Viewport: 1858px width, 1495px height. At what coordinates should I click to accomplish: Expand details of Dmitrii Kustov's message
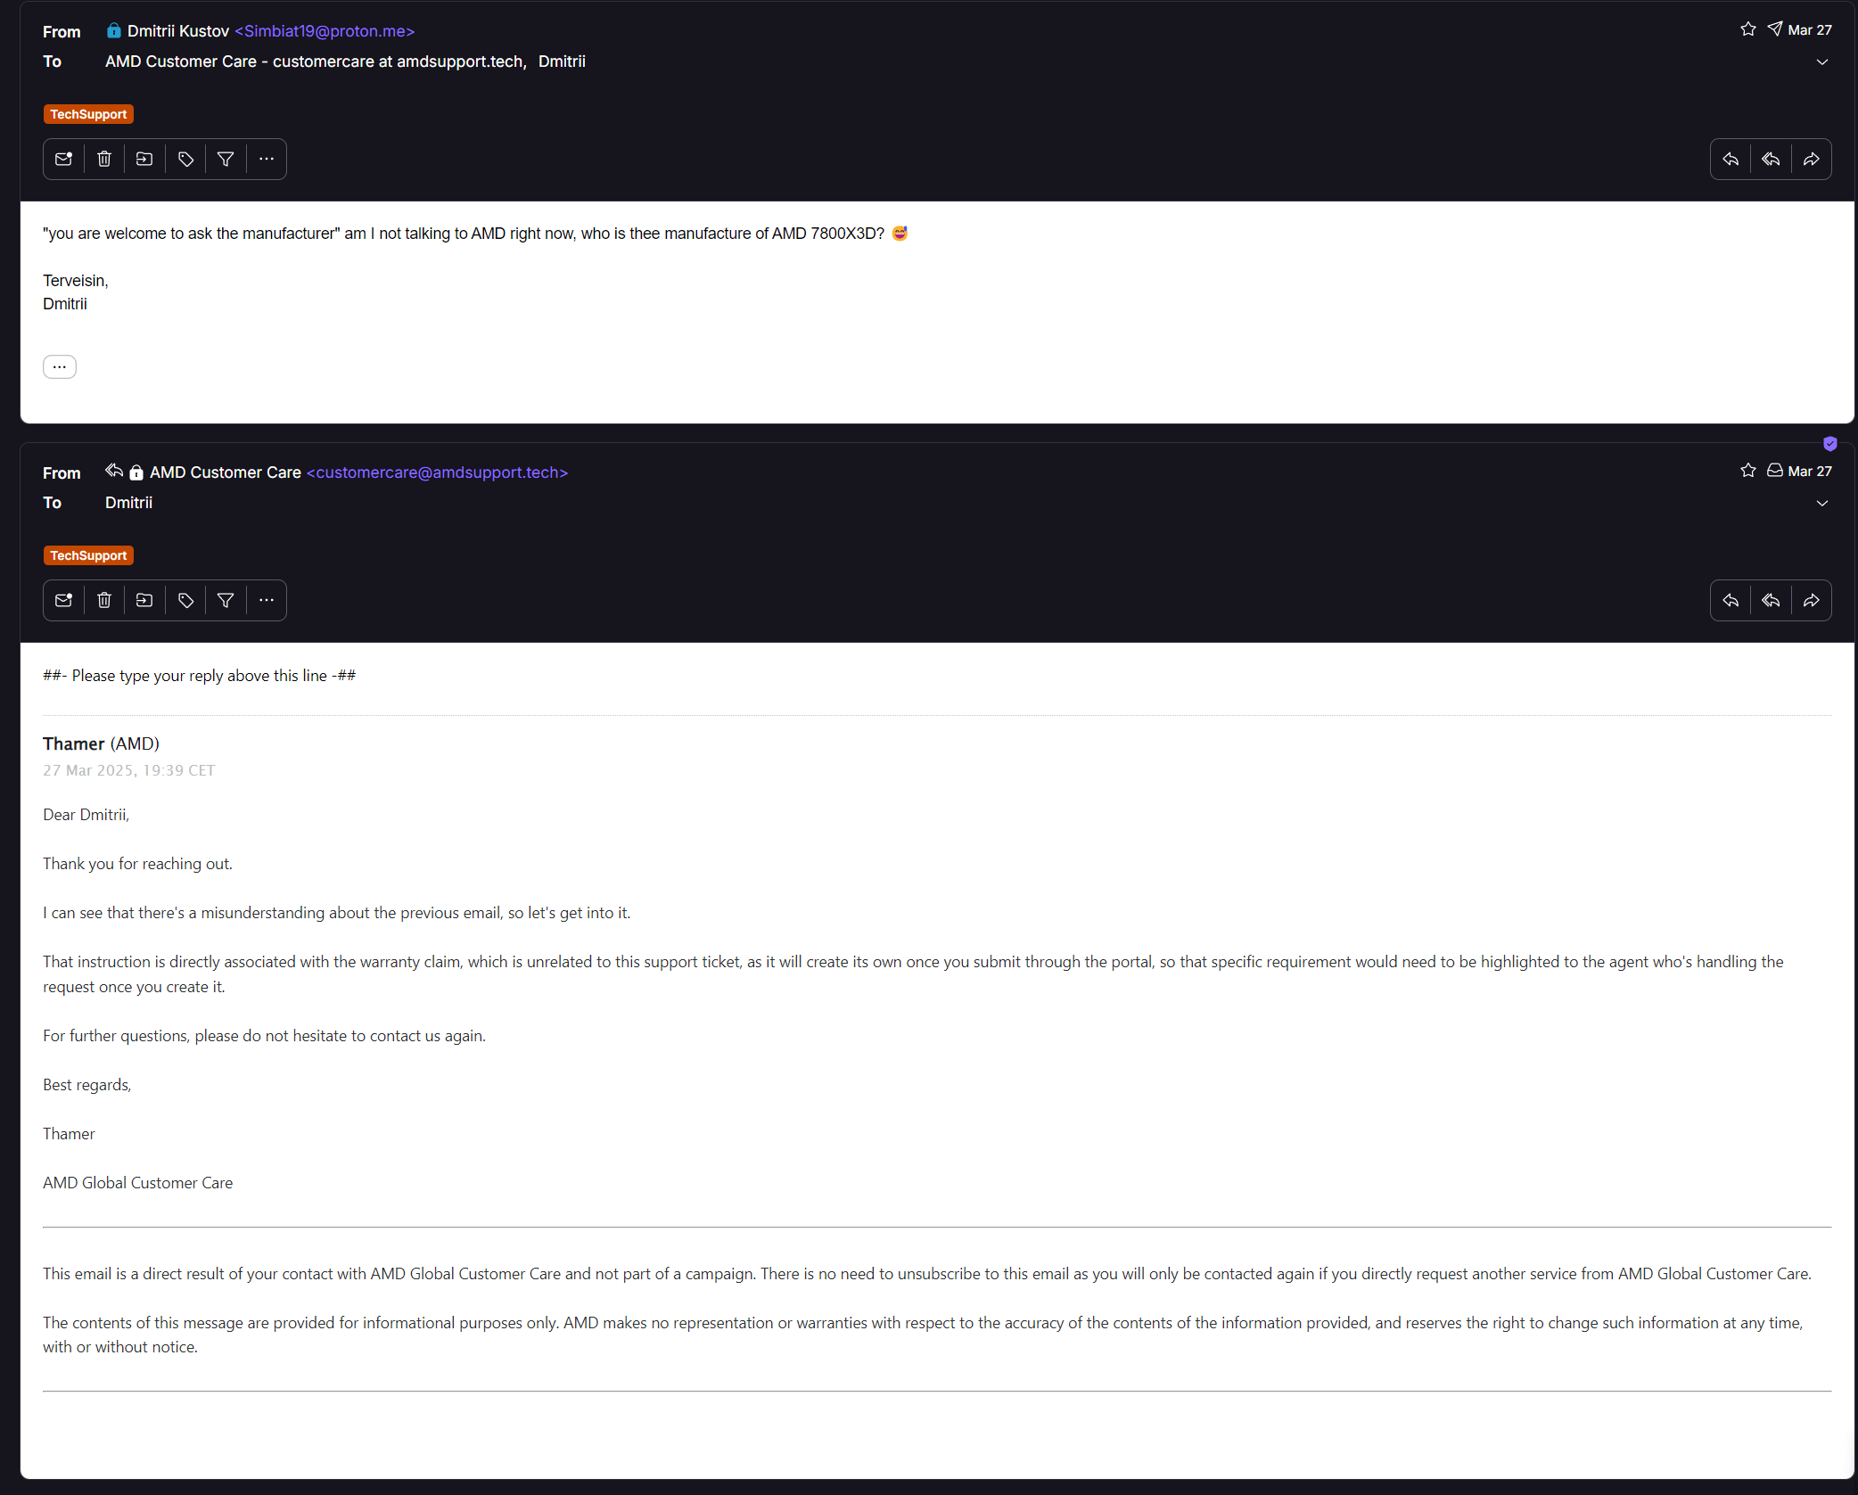1821,62
